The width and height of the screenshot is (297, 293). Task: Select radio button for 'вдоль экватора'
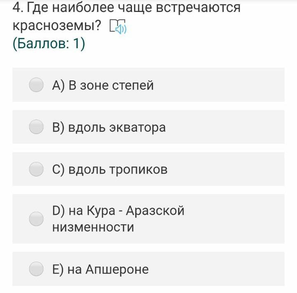tap(36, 127)
